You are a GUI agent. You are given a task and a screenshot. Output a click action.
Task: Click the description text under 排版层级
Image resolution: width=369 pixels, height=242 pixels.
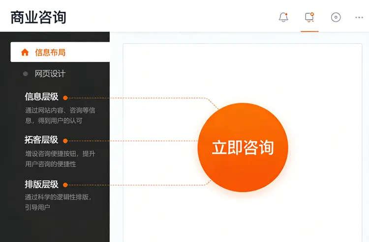tap(58, 202)
